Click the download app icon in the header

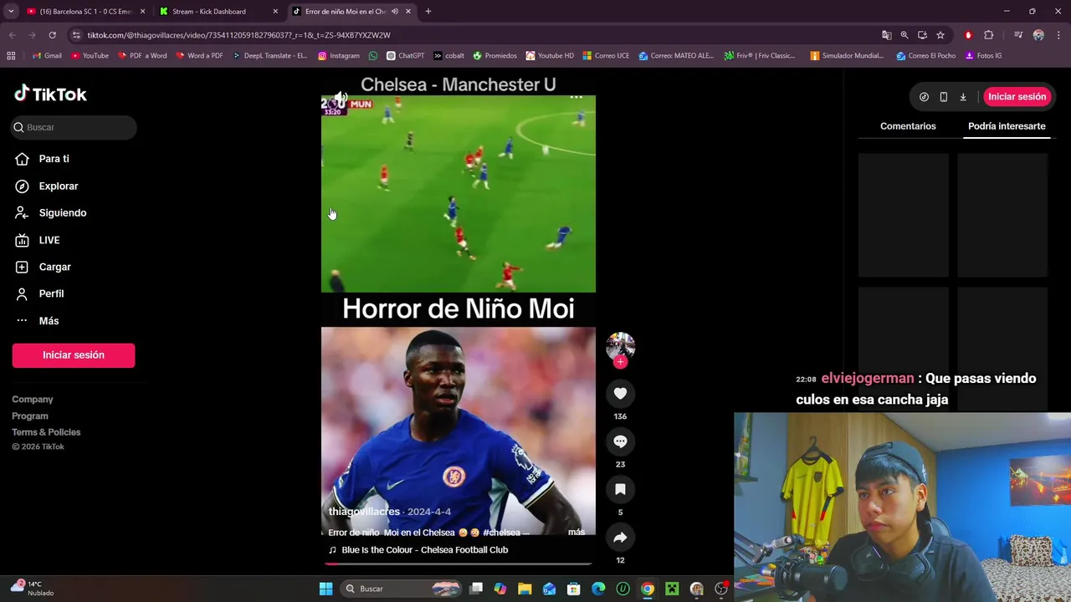(963, 97)
